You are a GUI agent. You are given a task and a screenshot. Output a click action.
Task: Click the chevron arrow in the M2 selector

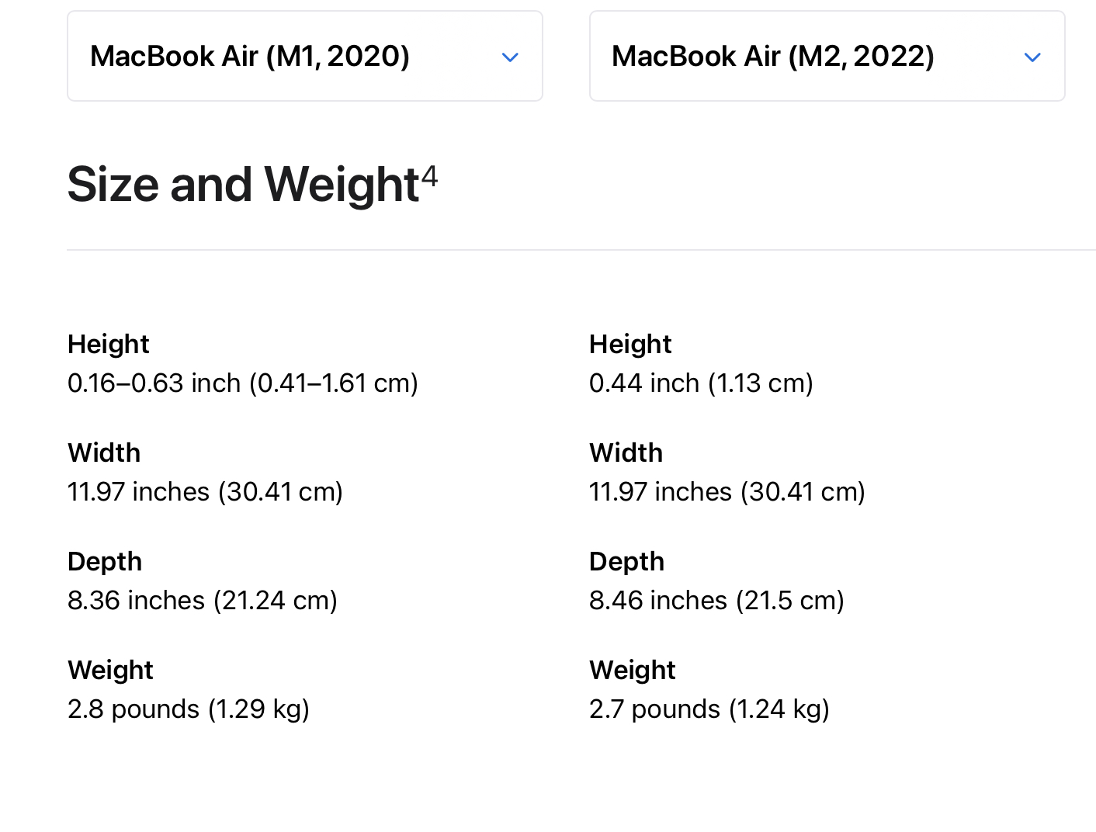point(1032,57)
